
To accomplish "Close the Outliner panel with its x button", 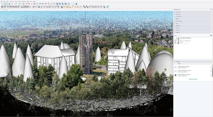I will pyautogui.click(x=212, y=32).
